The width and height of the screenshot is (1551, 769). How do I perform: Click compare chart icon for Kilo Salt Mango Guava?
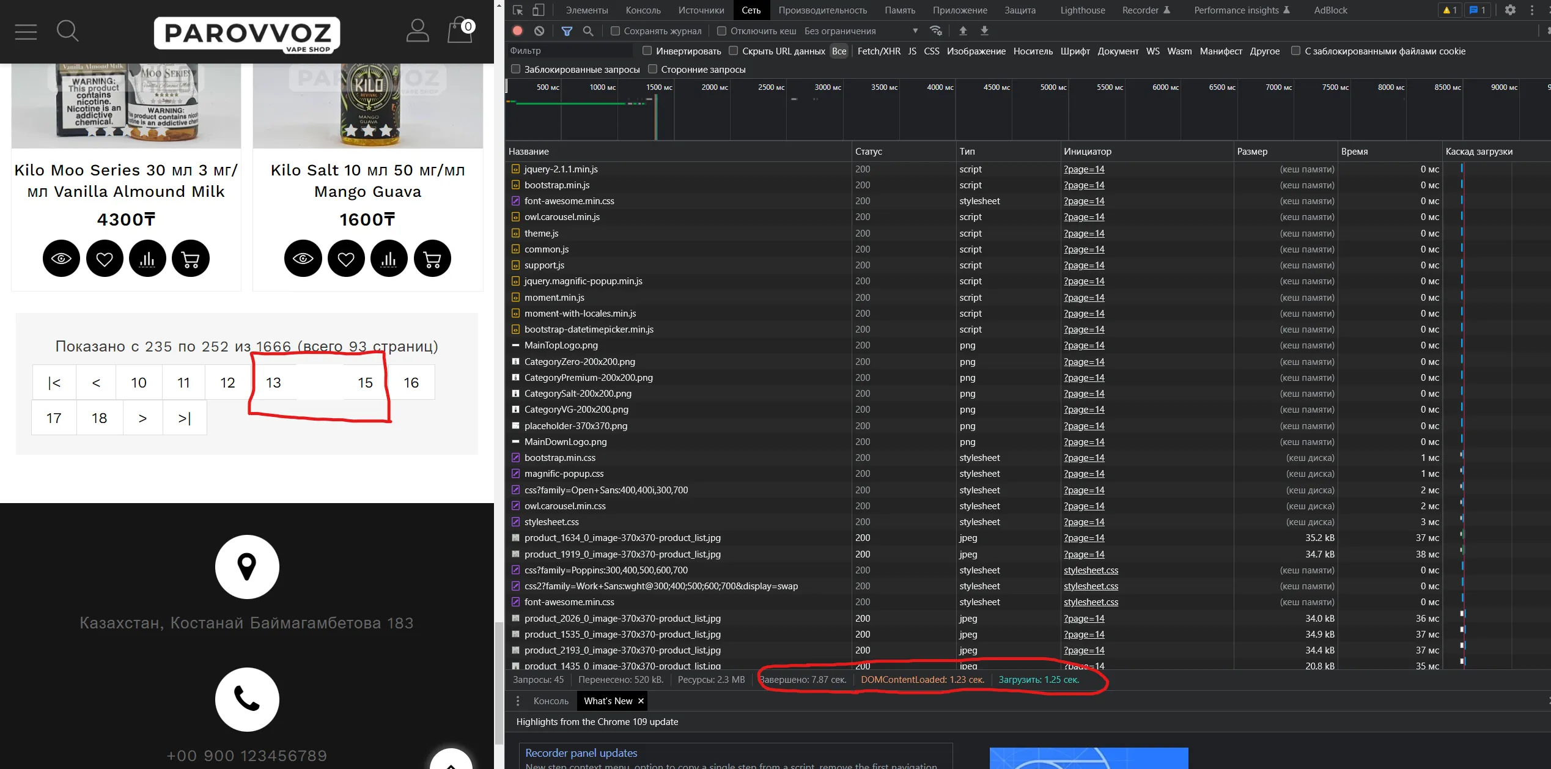click(389, 259)
